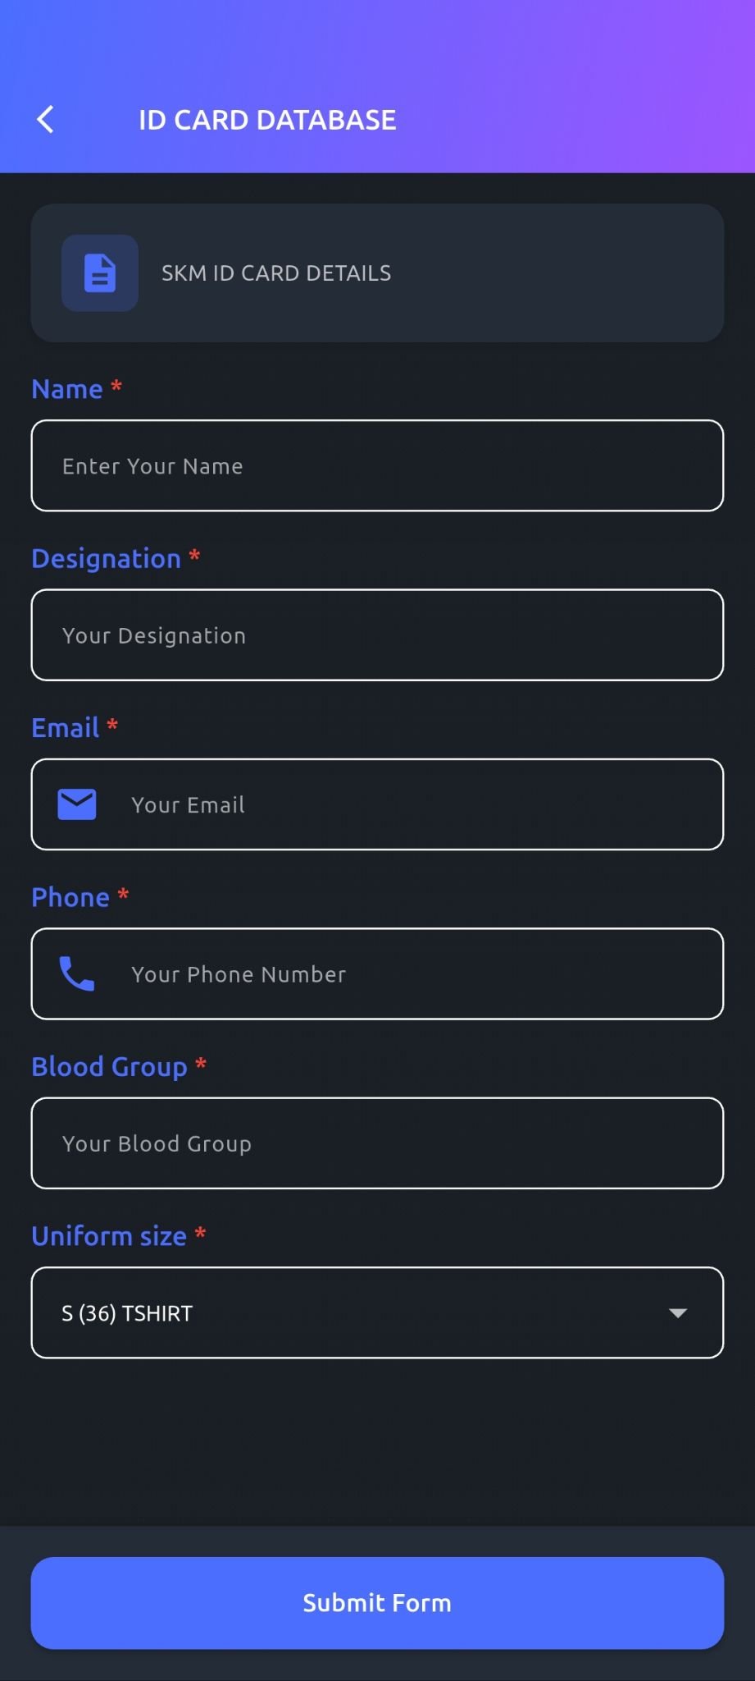Go back using the header arrow
Image resolution: width=755 pixels, height=1681 pixels.
[46, 120]
